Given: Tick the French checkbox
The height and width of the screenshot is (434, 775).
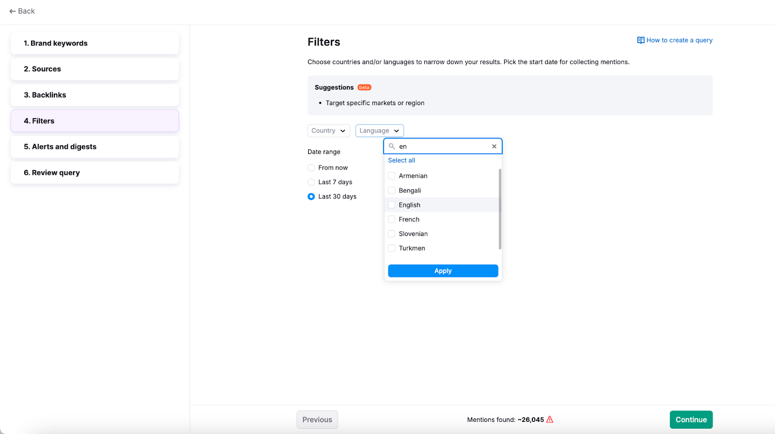Looking at the screenshot, I should [x=392, y=219].
